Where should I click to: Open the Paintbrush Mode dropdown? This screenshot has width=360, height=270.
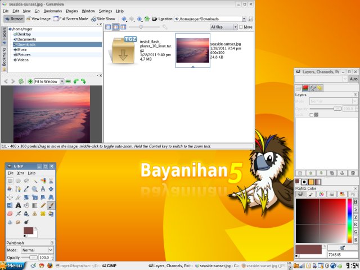point(37,250)
